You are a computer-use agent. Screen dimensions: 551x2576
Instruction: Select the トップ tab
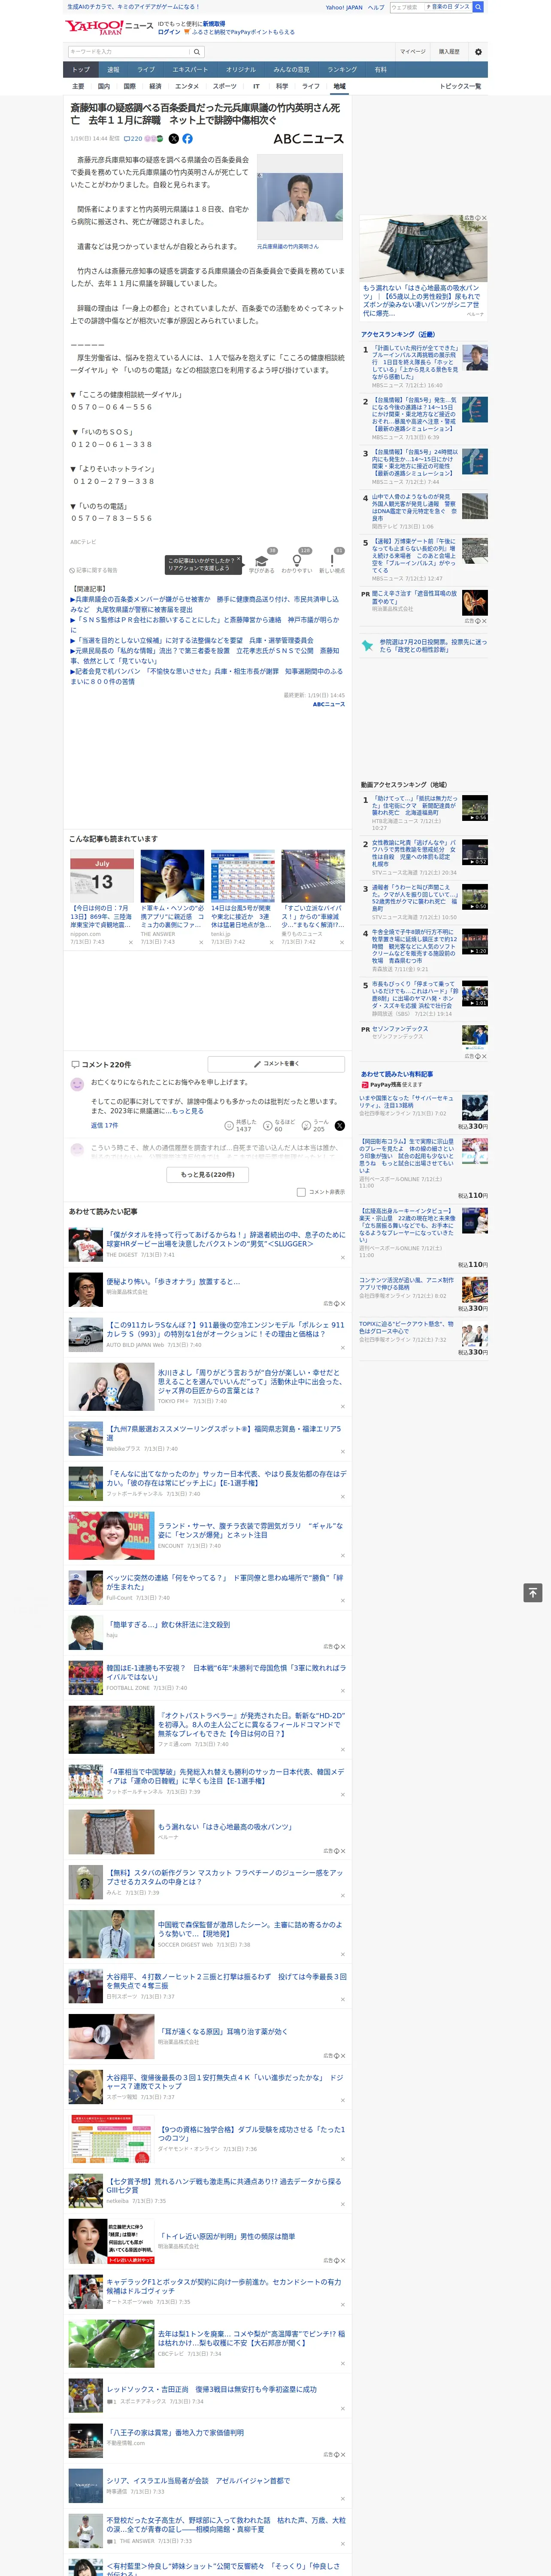(81, 70)
